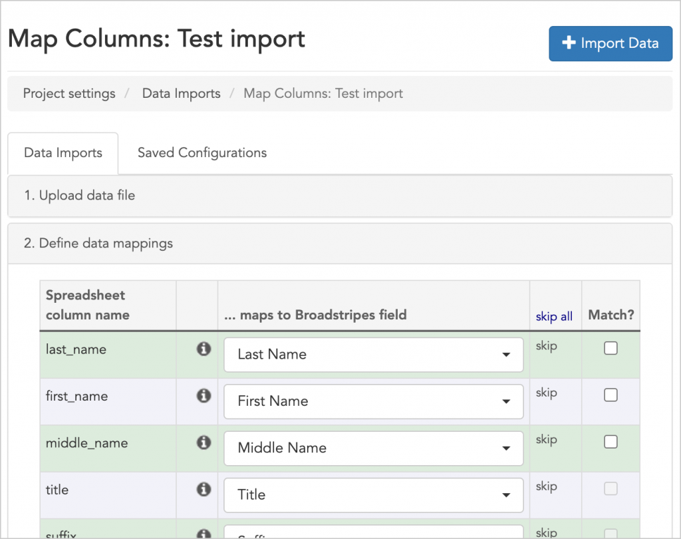Expand the Middle Name field dropdown

373,448
